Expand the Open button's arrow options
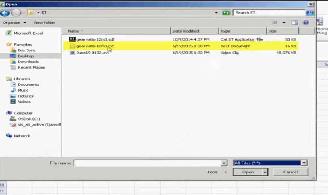 click(265, 172)
